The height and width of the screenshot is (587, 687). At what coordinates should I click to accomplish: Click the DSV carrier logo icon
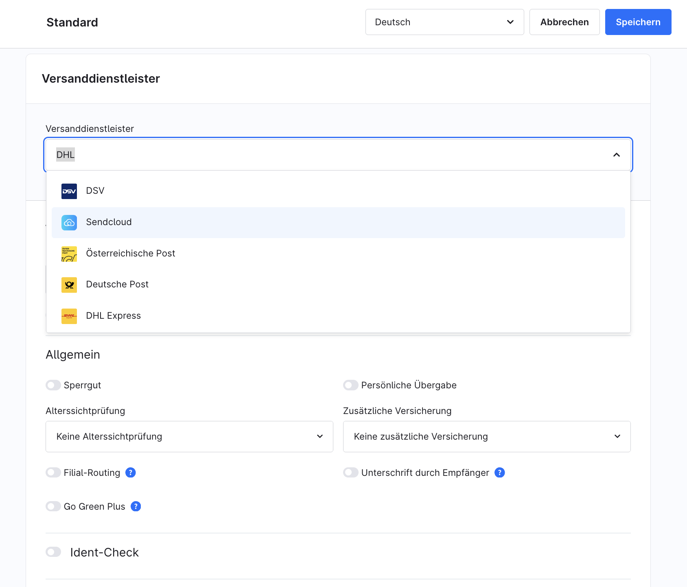[x=69, y=191]
